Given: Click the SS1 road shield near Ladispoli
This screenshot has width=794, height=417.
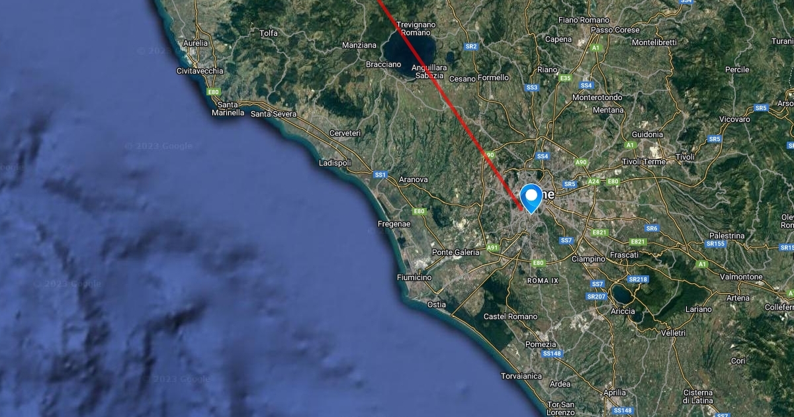Looking at the screenshot, I should tap(380, 175).
